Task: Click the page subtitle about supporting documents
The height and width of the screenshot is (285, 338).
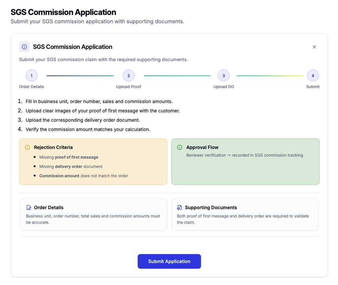Action: pos(97,22)
